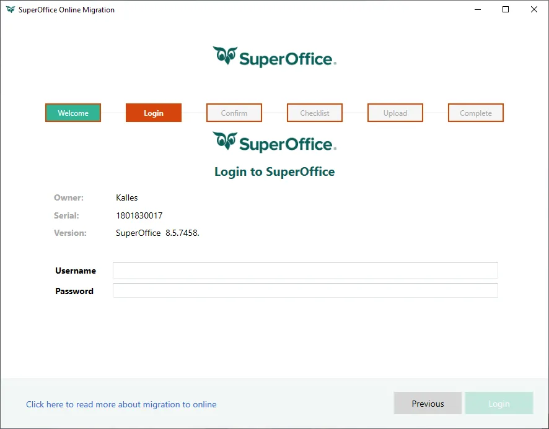Click the green Login button at bottom right

(x=499, y=404)
